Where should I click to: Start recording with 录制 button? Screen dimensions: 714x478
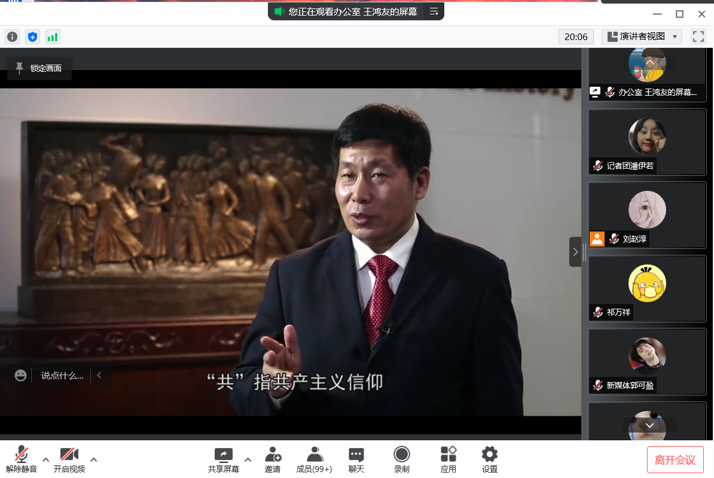point(402,459)
